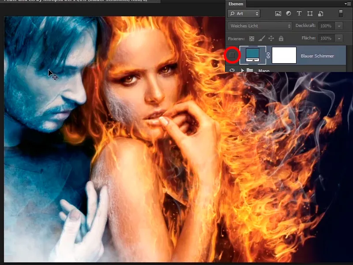Lock all padlock icon
353x265 pixels.
[281, 38]
